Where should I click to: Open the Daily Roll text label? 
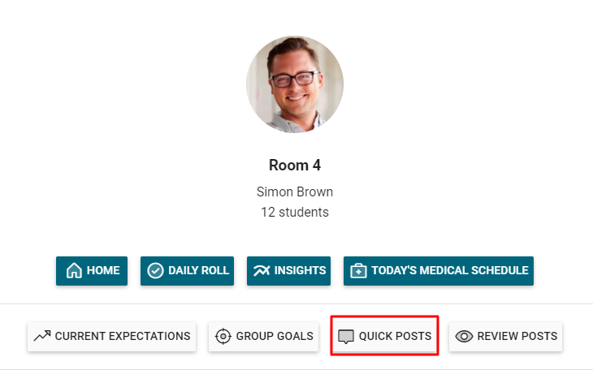coord(199,271)
